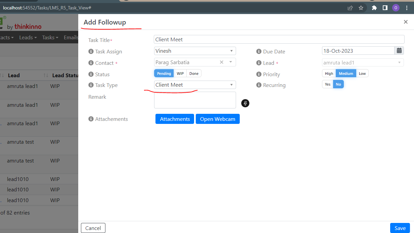
Task: Toggle the browser side panel icon
Action: [x=385, y=7]
